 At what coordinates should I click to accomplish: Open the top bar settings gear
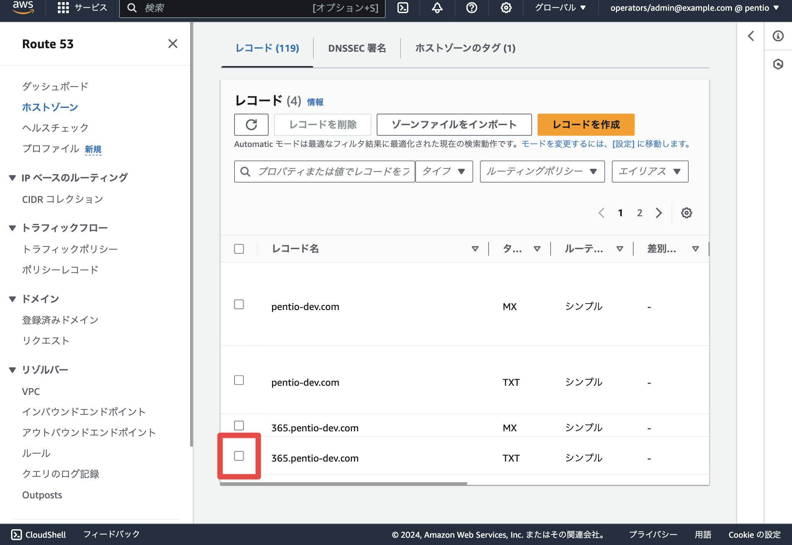tap(506, 8)
